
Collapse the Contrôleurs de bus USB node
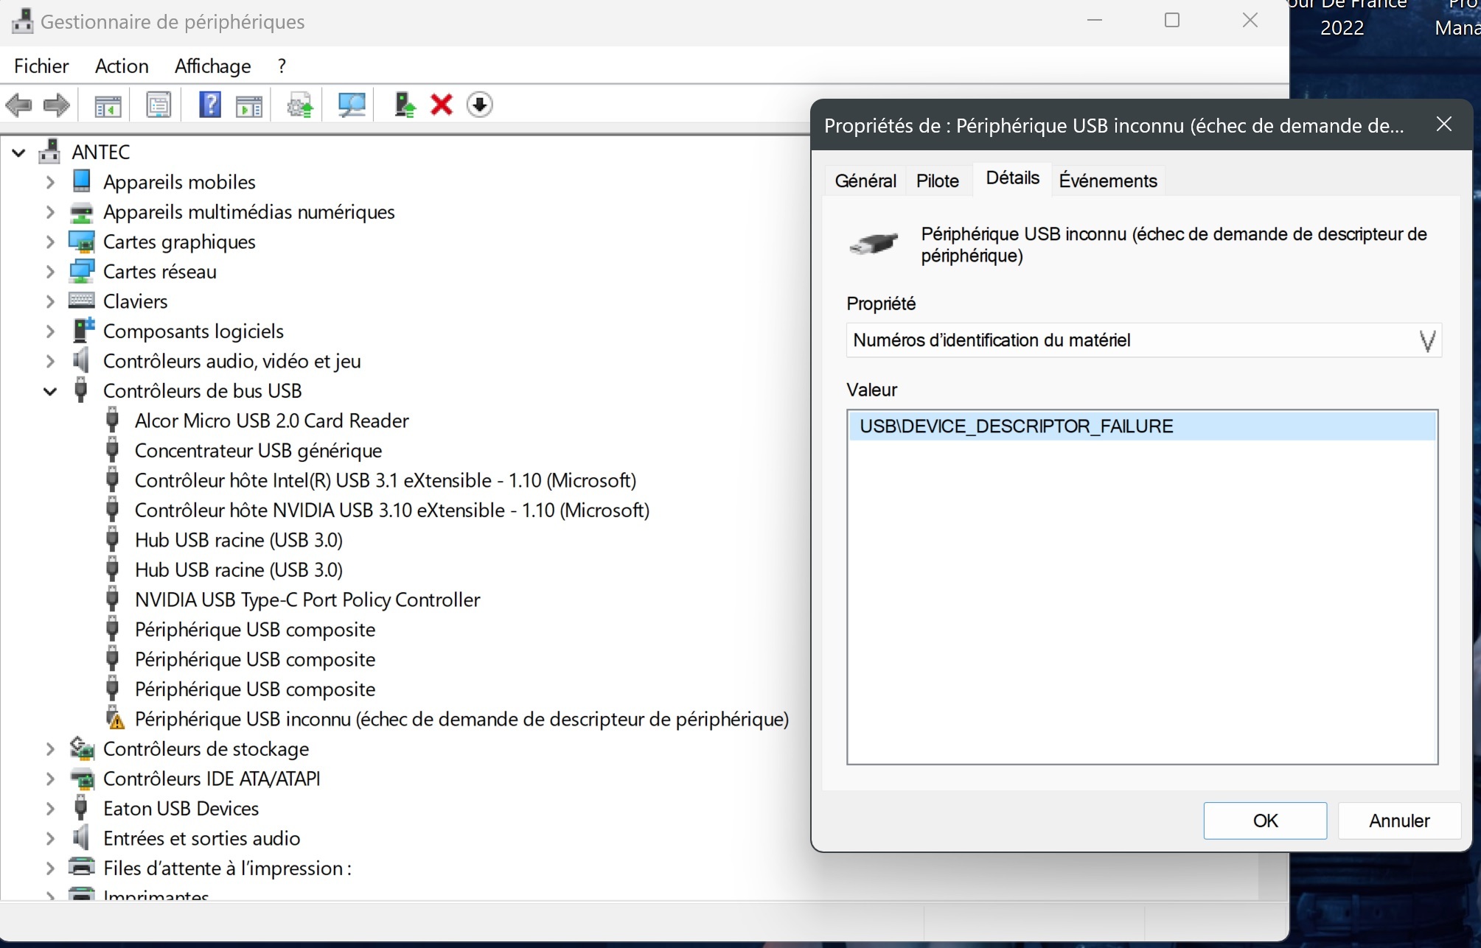[x=50, y=391]
